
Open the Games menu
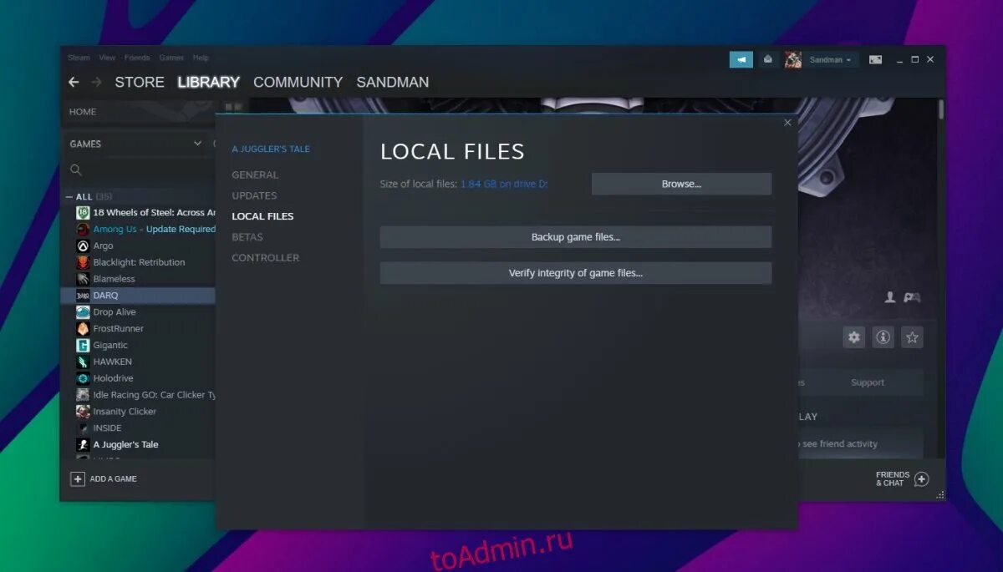tap(171, 58)
